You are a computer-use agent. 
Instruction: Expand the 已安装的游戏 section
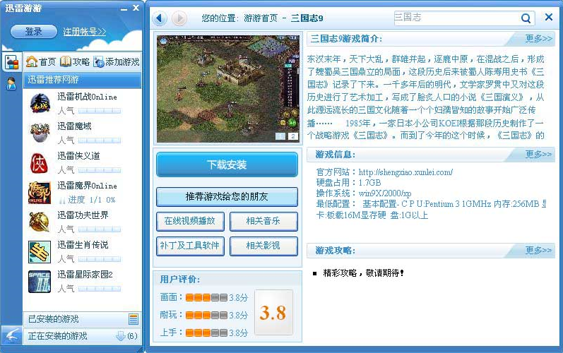(82, 318)
